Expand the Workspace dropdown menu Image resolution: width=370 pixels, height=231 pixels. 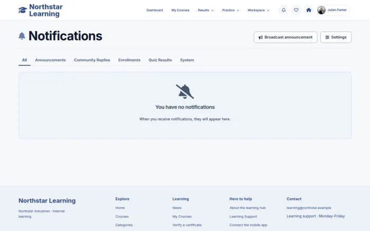click(258, 11)
